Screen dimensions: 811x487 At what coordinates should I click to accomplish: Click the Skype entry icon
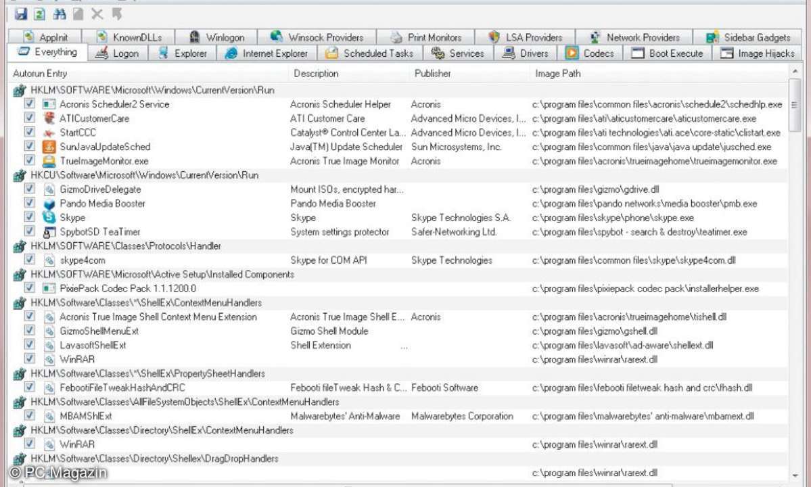49,218
